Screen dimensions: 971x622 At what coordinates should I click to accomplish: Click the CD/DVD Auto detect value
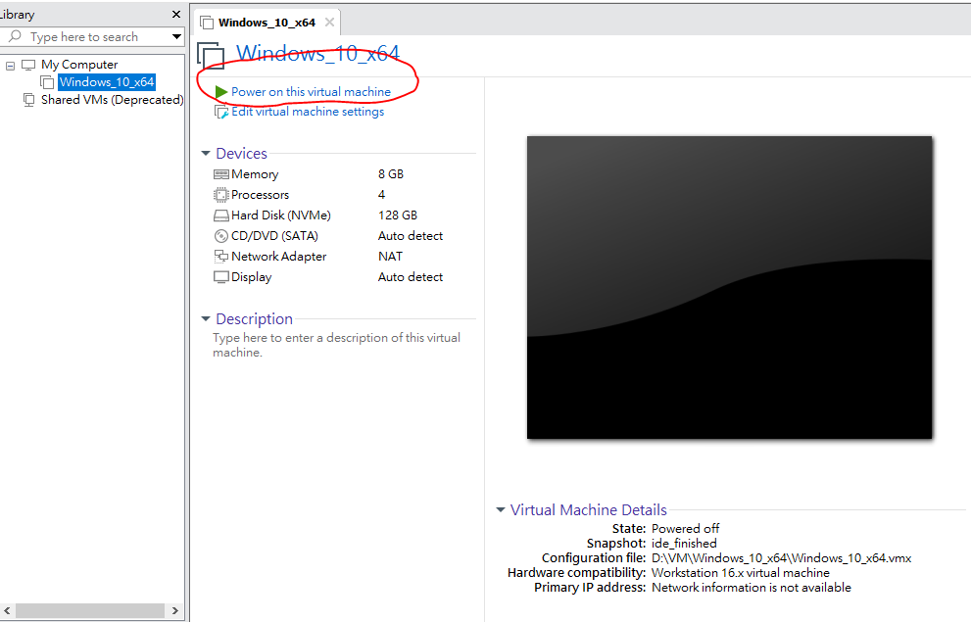click(x=411, y=236)
